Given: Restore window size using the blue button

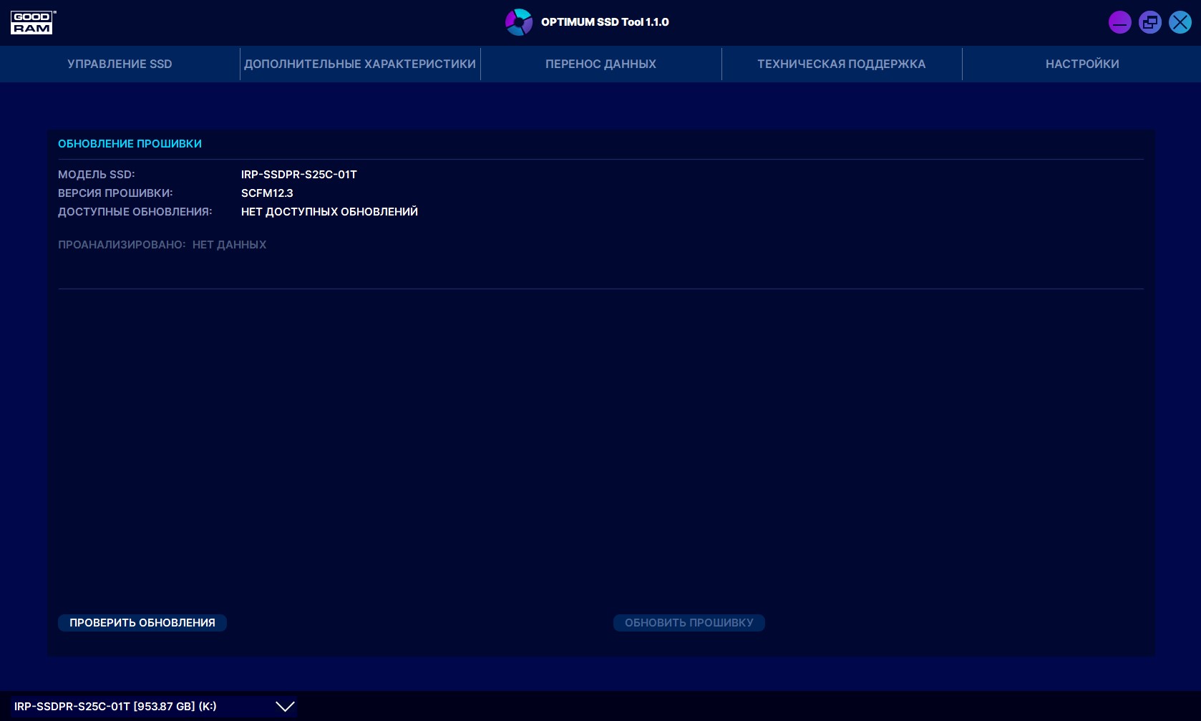Looking at the screenshot, I should 1149,22.
